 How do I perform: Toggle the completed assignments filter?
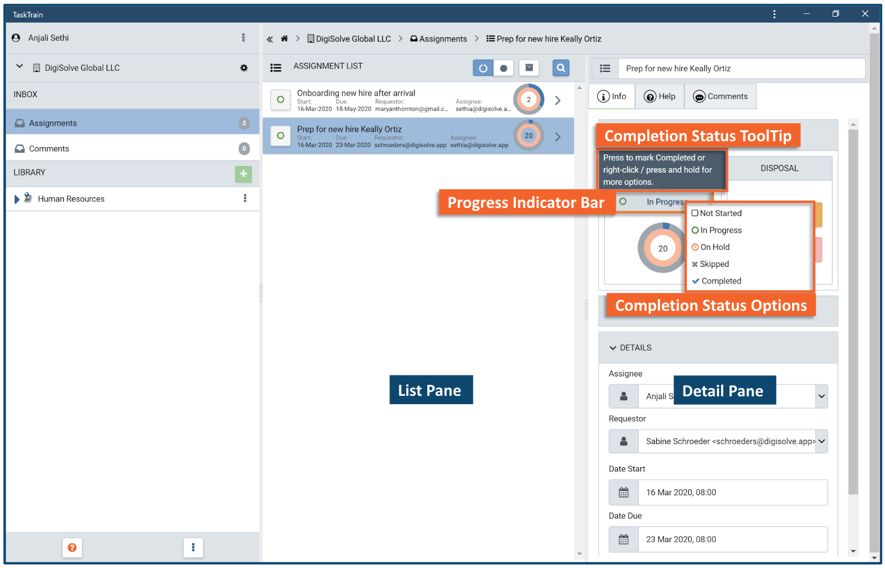pos(503,68)
